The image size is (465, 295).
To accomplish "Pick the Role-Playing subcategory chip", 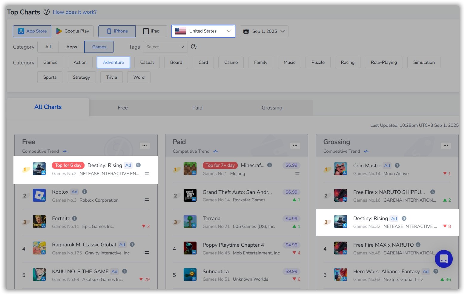I will pos(384,62).
